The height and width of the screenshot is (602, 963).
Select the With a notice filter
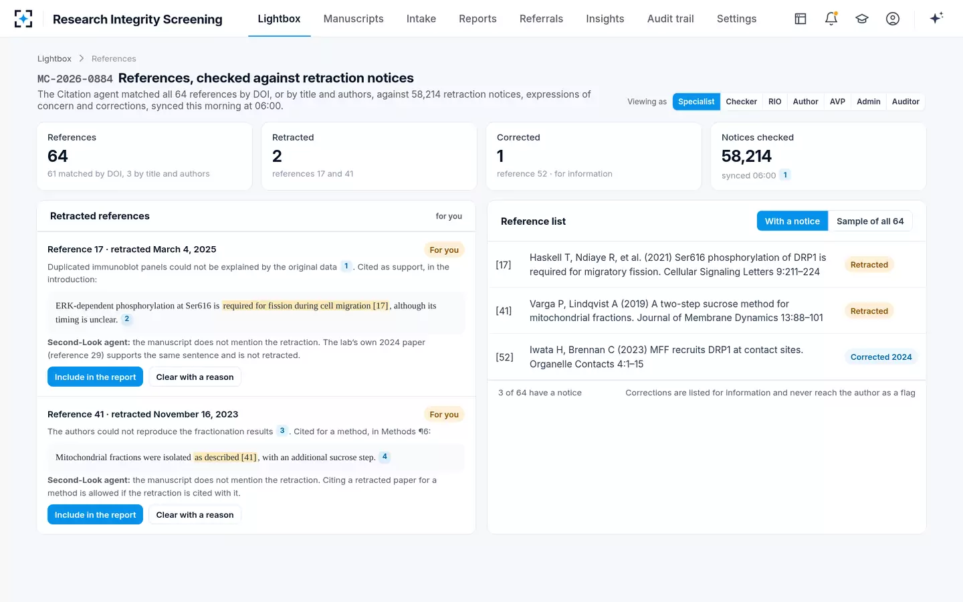[x=792, y=221]
